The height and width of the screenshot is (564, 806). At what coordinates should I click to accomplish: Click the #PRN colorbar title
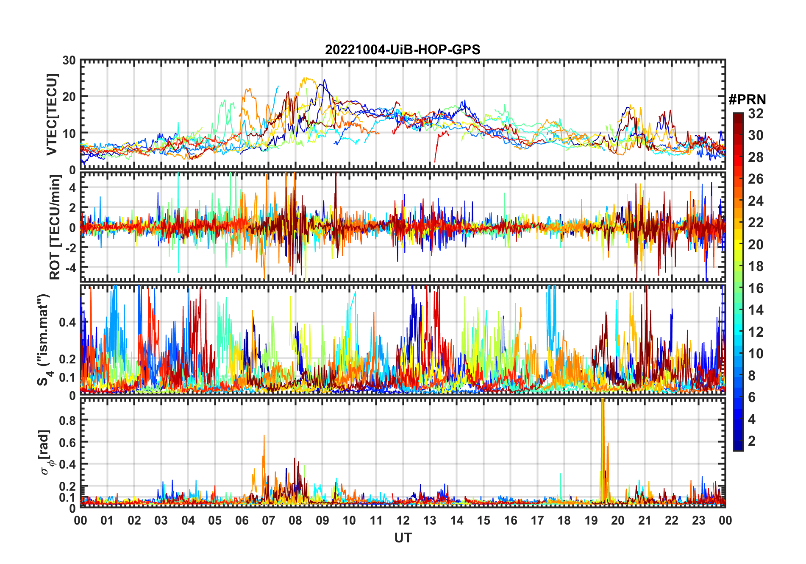747,100
